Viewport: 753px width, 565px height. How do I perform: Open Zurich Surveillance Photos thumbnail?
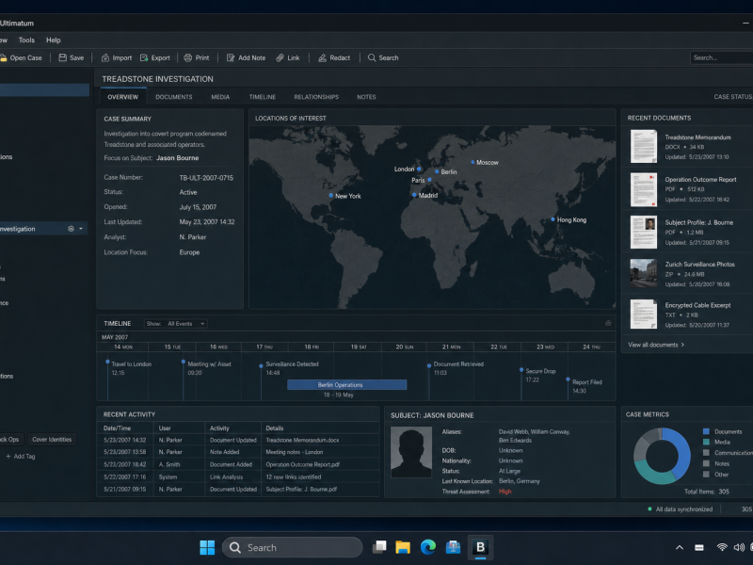click(644, 273)
